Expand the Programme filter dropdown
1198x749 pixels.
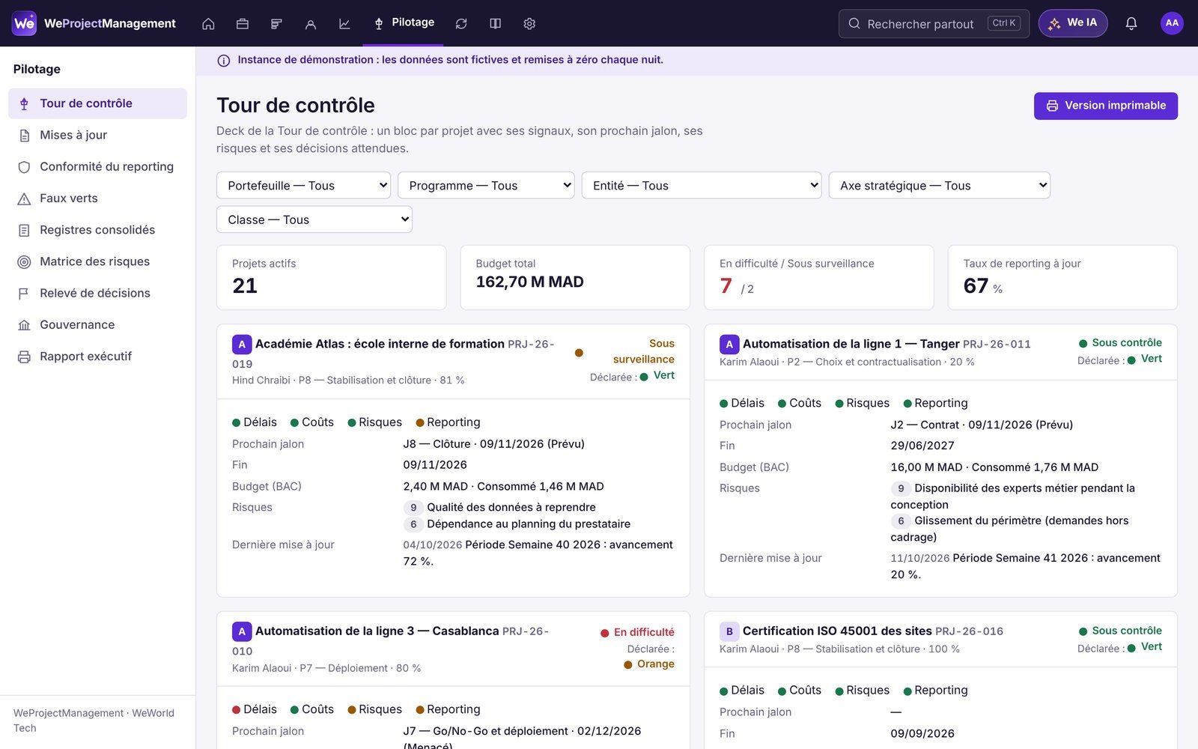[x=485, y=185]
